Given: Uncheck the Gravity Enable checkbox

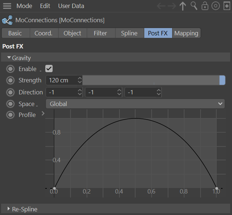Looking at the screenshot, I should point(49,69).
